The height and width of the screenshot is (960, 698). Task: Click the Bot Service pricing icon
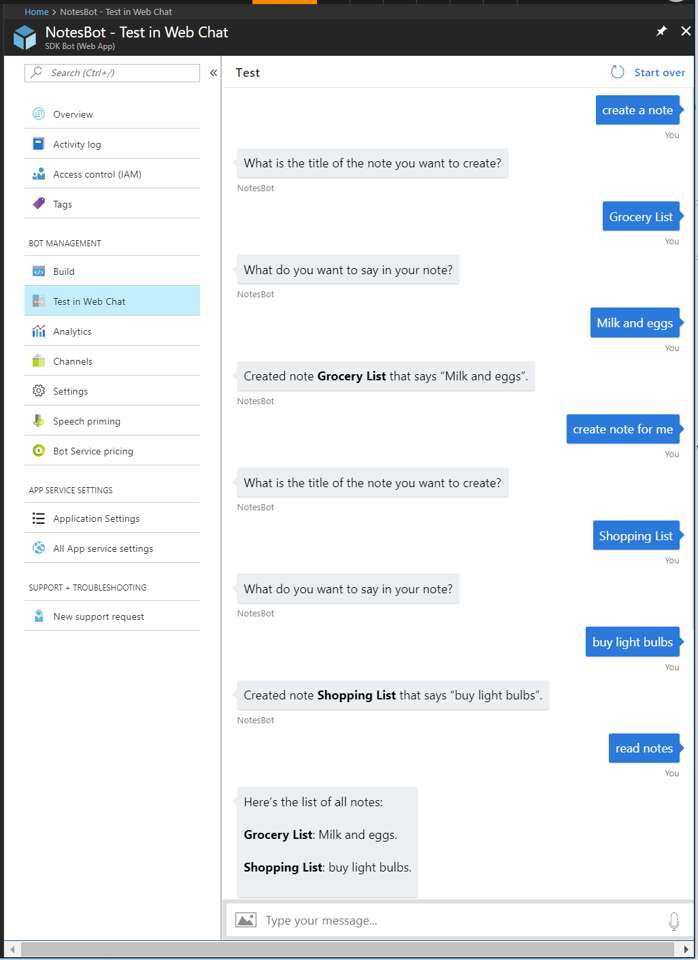click(39, 450)
